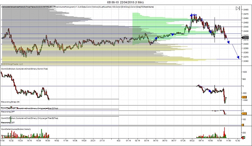Click the scroll-to-latest-bar arrow icon
This screenshot has height=146, width=252.
(x=238, y=8)
